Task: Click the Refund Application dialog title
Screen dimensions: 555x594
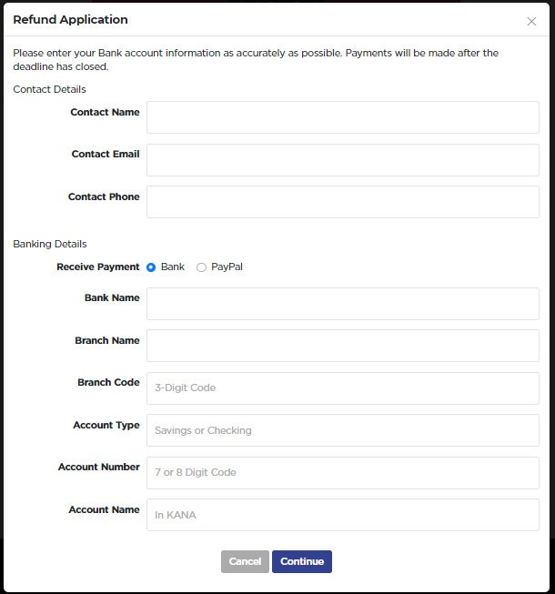Action: [70, 20]
